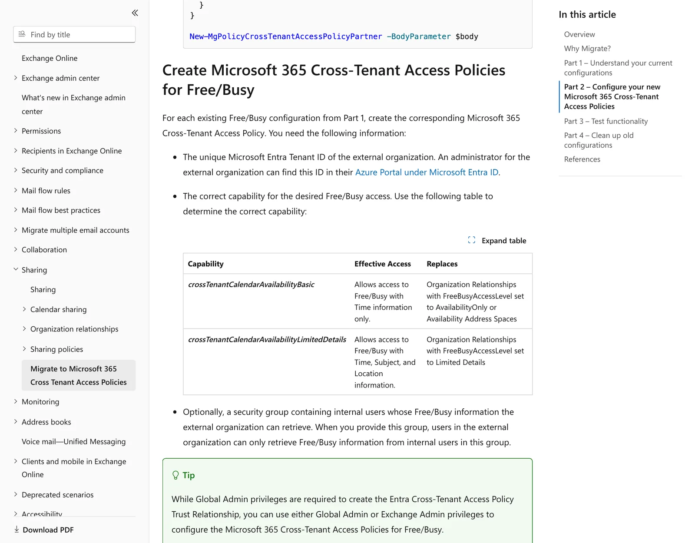The width and height of the screenshot is (695, 543).
Task: Expand Clients and mobile in Exchange Online
Action: [16, 461]
